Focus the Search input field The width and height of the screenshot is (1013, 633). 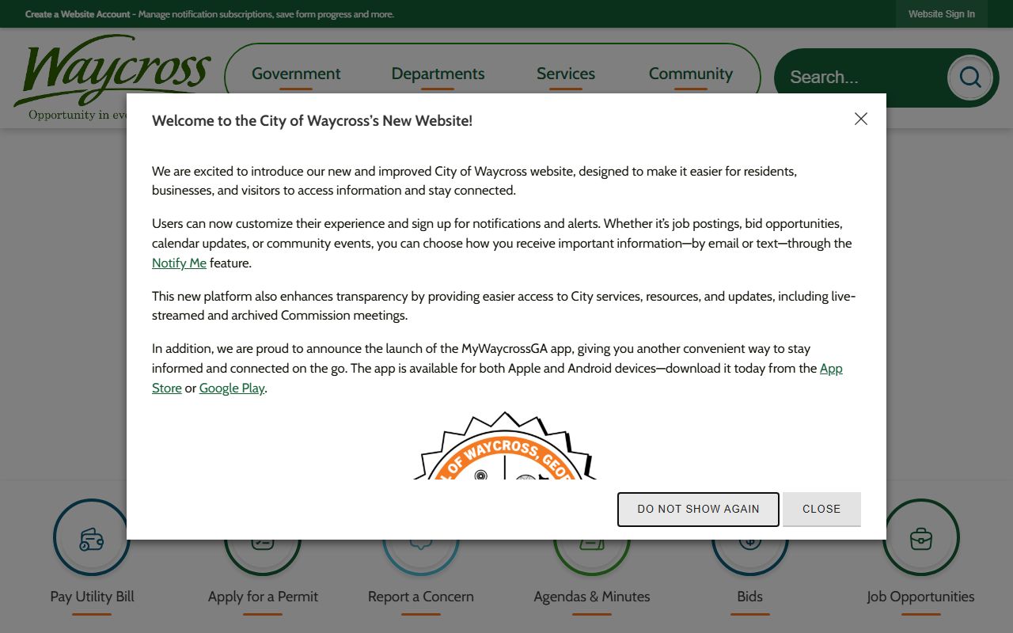pyautogui.click(x=863, y=78)
